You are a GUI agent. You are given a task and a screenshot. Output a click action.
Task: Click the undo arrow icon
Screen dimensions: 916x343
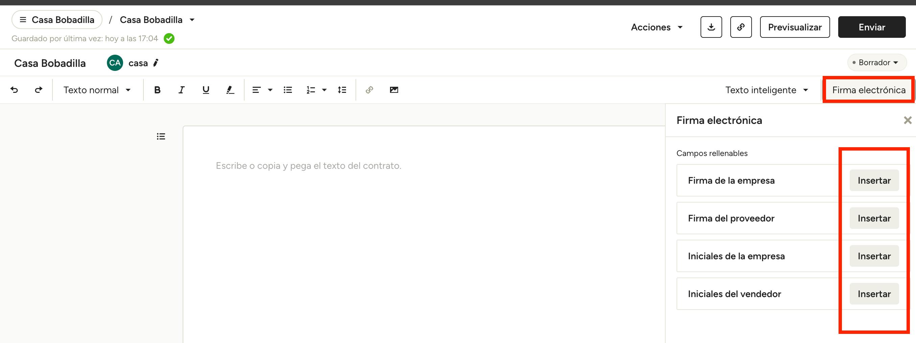pyautogui.click(x=14, y=90)
